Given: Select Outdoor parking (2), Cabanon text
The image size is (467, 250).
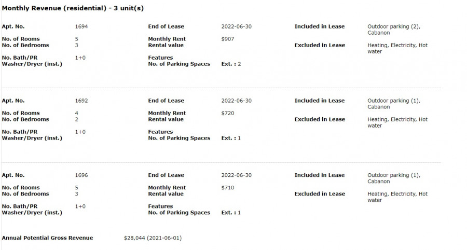Looking at the screenshot, I should [394, 30].
